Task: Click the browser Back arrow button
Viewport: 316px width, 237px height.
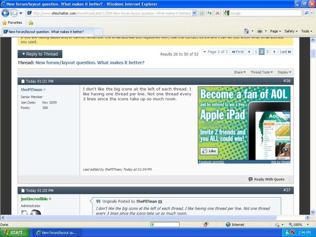Action: tap(6, 13)
